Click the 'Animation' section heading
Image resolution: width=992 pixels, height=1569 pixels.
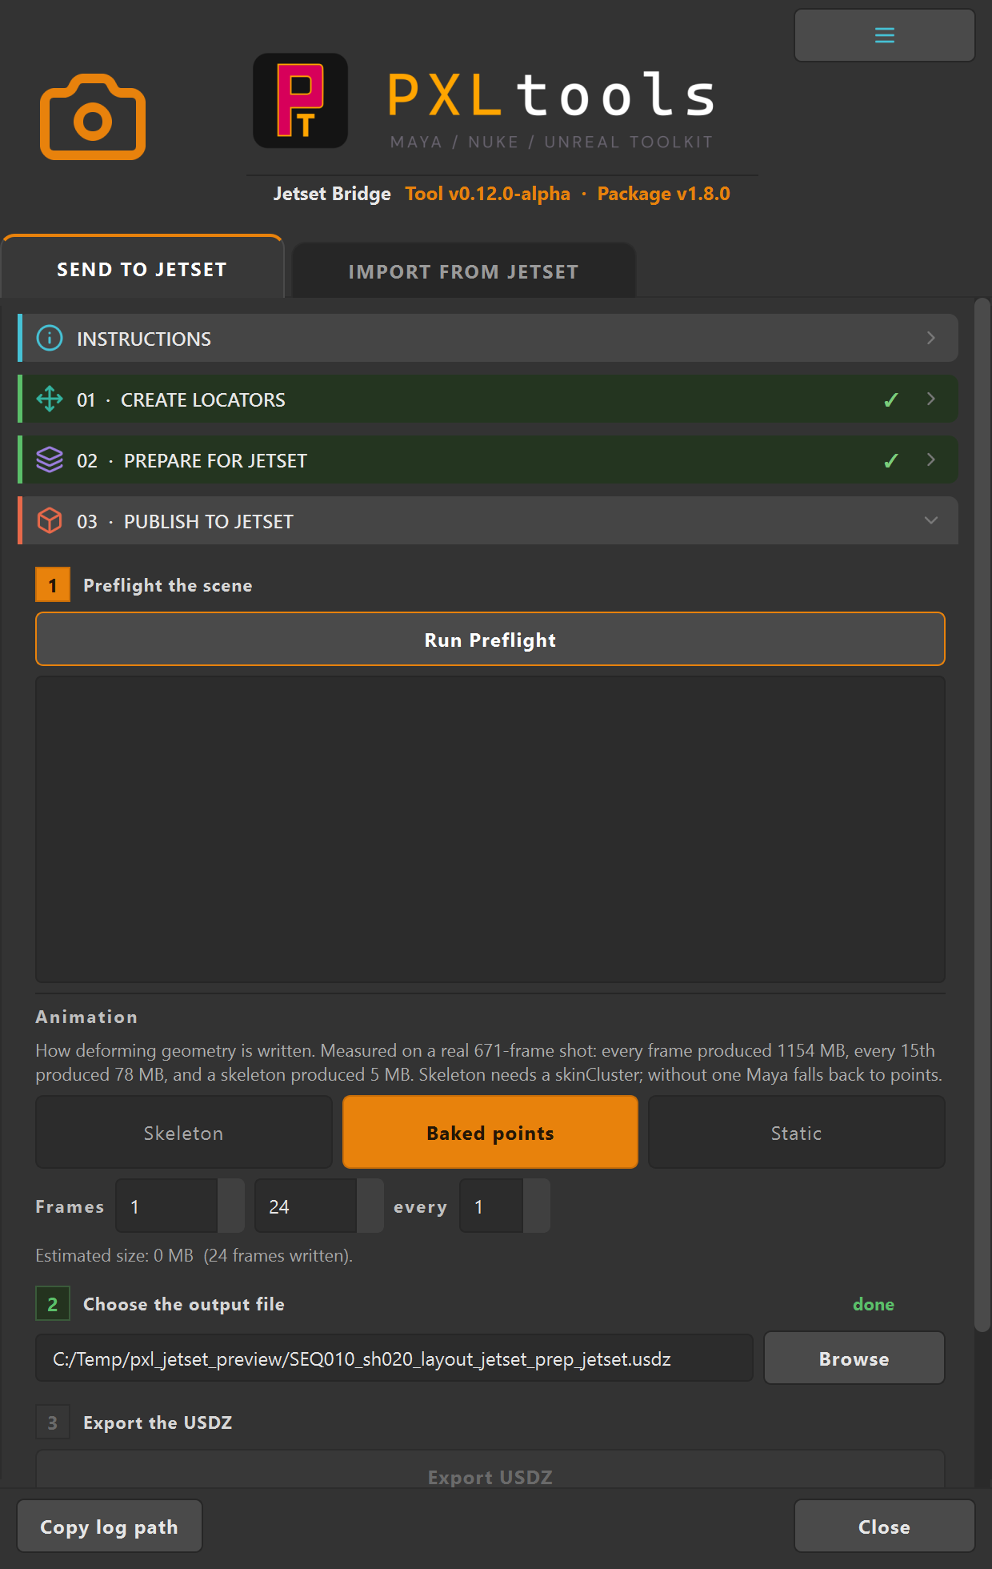(x=86, y=1017)
